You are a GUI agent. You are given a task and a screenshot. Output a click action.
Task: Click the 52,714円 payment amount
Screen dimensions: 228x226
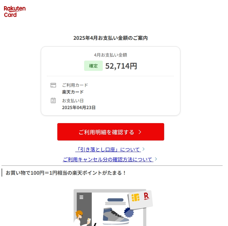pyautogui.click(x=121, y=66)
